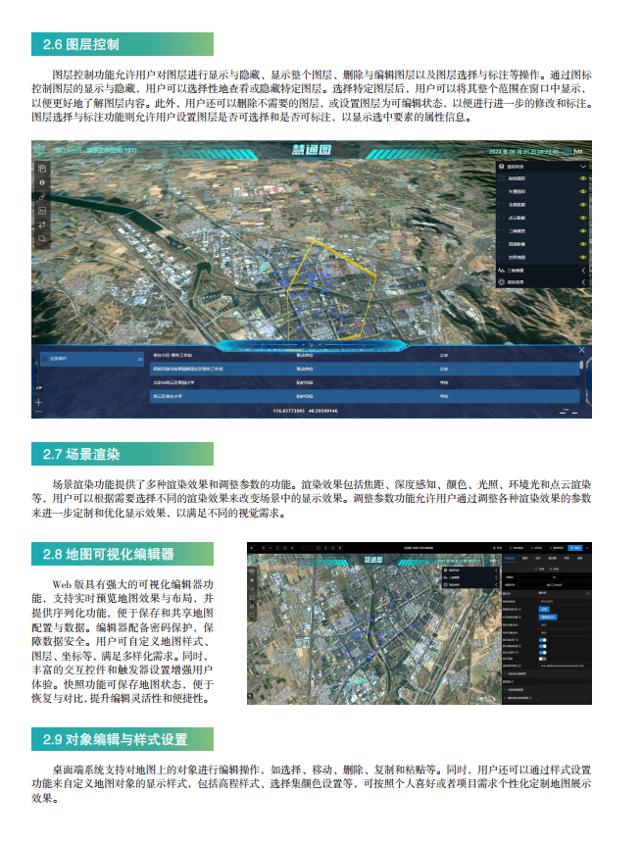The height and width of the screenshot is (844, 642).
Task: Click the first small blue button in the editor properties
Action: pos(545,609)
